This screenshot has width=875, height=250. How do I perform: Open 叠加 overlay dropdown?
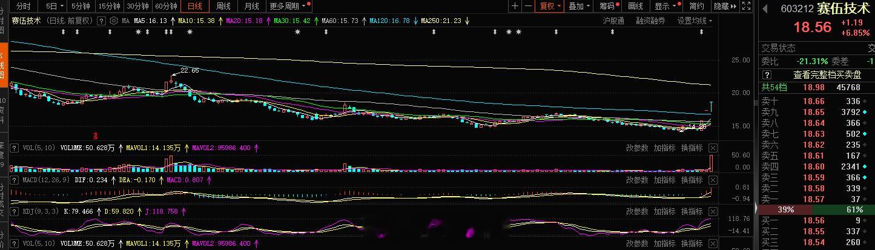(579, 6)
